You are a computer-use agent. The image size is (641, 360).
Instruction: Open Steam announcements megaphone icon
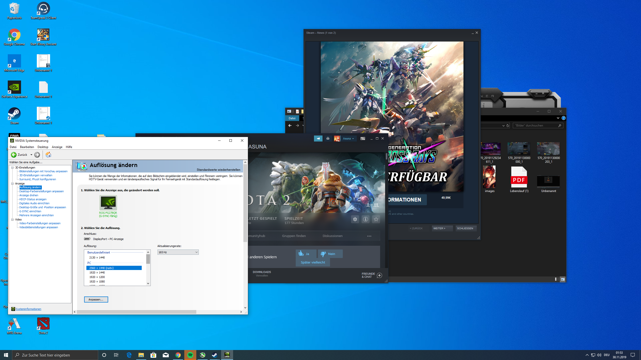pyautogui.click(x=318, y=138)
